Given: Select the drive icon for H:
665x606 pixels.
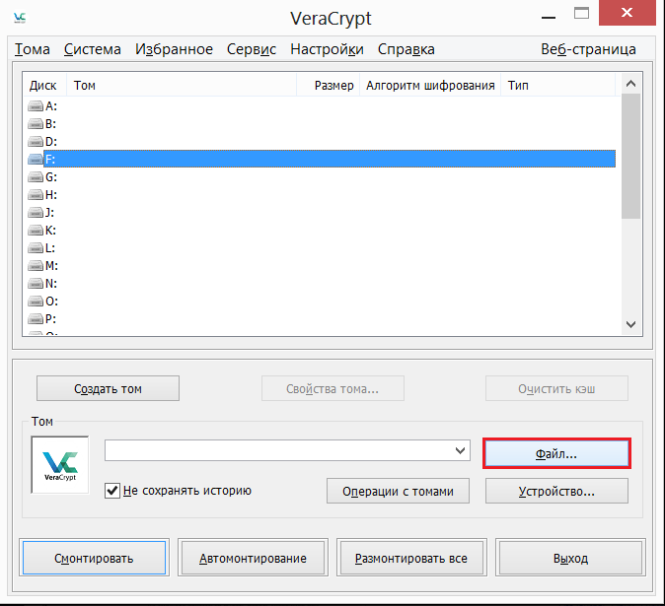Looking at the screenshot, I should [x=36, y=195].
